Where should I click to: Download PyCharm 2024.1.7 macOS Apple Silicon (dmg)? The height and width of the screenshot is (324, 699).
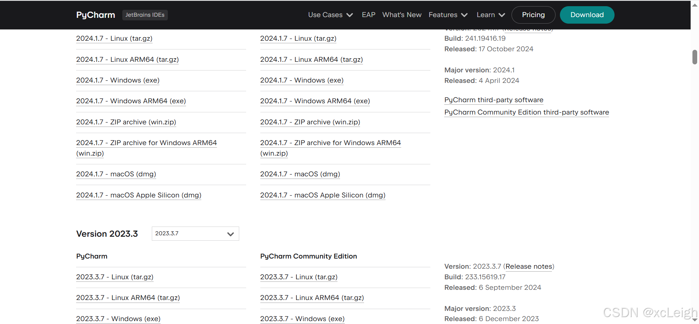pyautogui.click(x=139, y=195)
